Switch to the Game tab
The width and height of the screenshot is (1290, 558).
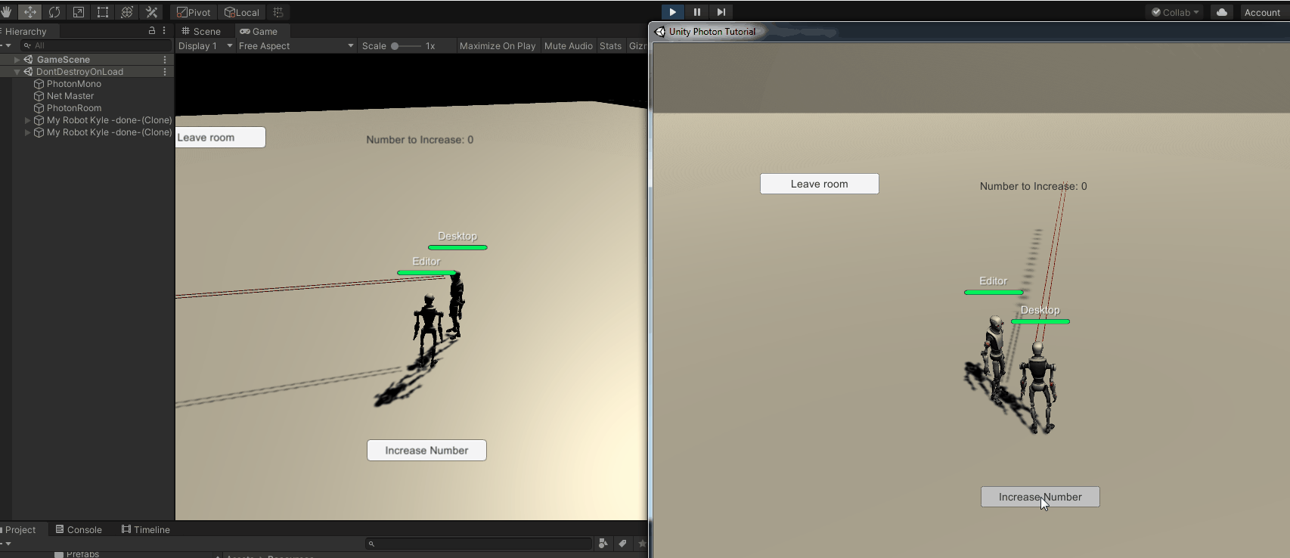(259, 31)
